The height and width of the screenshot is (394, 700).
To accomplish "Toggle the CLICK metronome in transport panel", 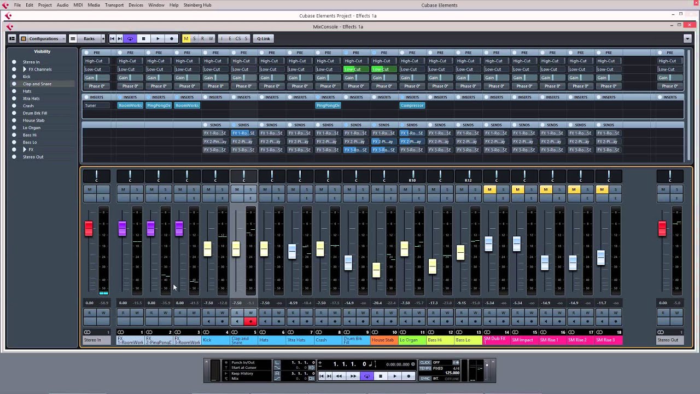I will tap(425, 362).
